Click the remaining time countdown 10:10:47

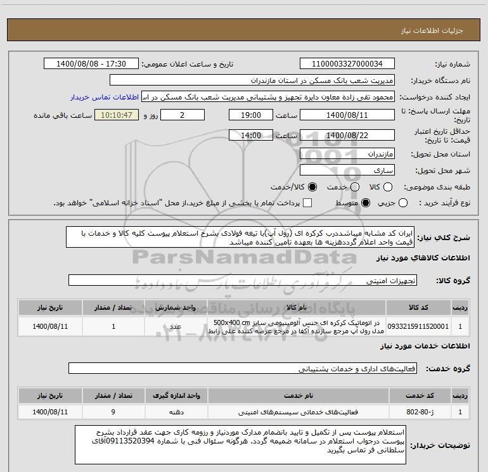(117, 115)
